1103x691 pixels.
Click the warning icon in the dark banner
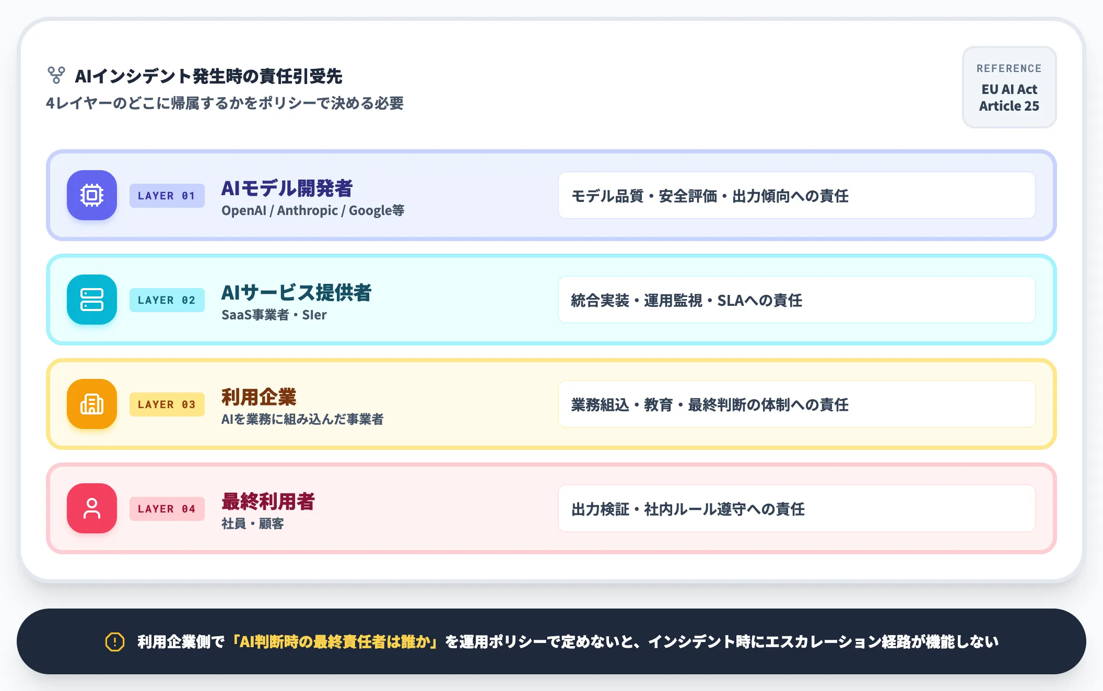coord(115,641)
